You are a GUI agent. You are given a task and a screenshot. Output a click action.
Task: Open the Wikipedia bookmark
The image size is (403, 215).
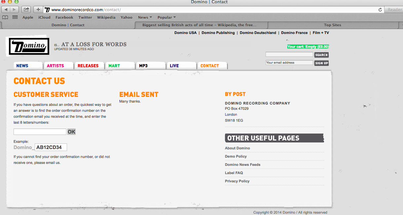click(x=106, y=17)
